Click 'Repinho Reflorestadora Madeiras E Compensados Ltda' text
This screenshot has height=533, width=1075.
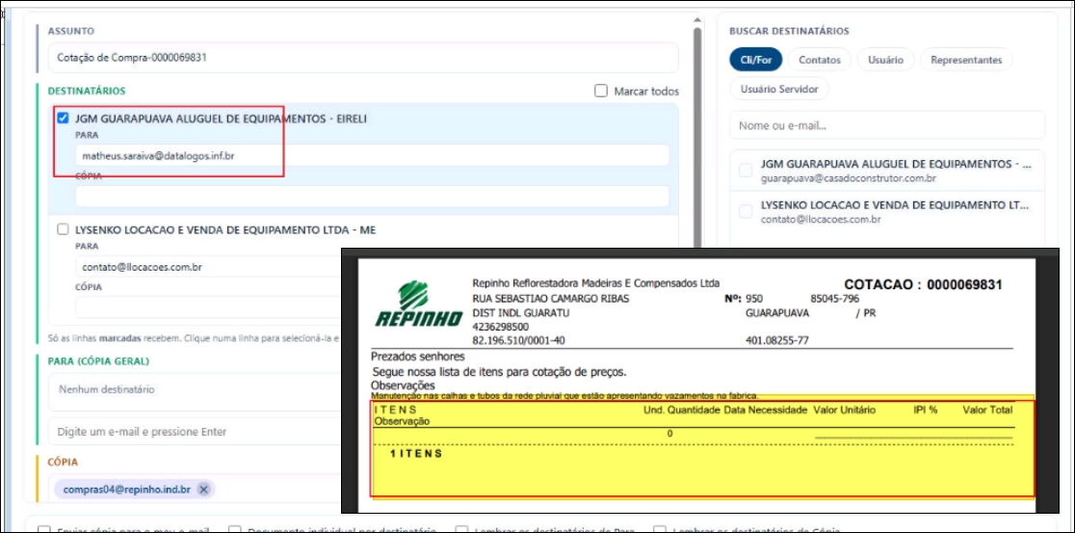click(x=595, y=282)
